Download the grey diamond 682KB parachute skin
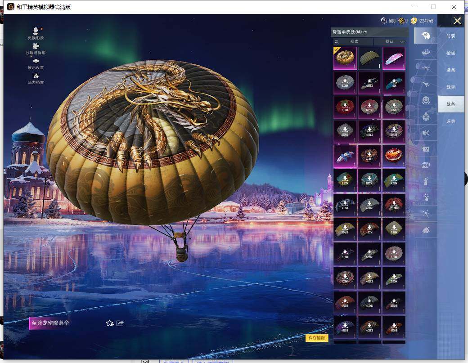This screenshot has width=468, height=363. (345, 131)
